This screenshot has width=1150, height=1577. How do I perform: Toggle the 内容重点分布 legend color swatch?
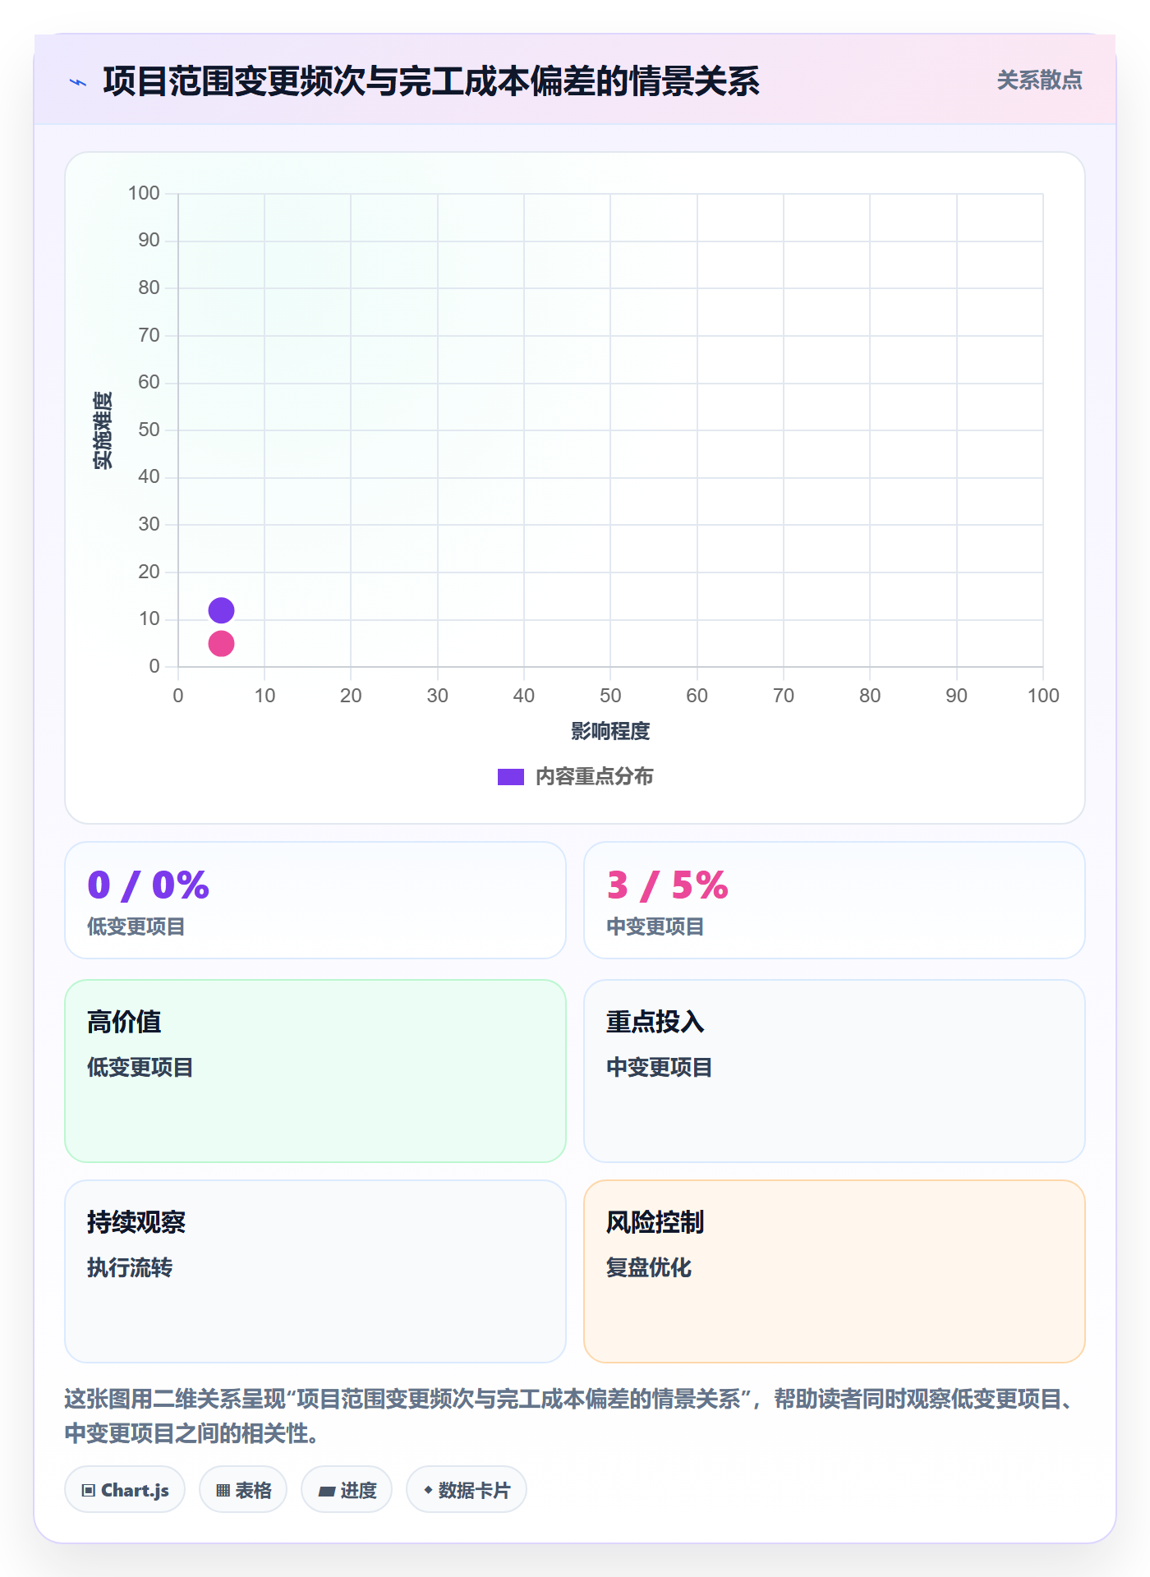(511, 777)
